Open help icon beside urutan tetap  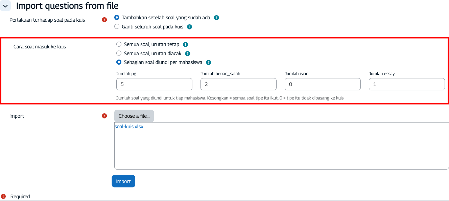pos(185,44)
